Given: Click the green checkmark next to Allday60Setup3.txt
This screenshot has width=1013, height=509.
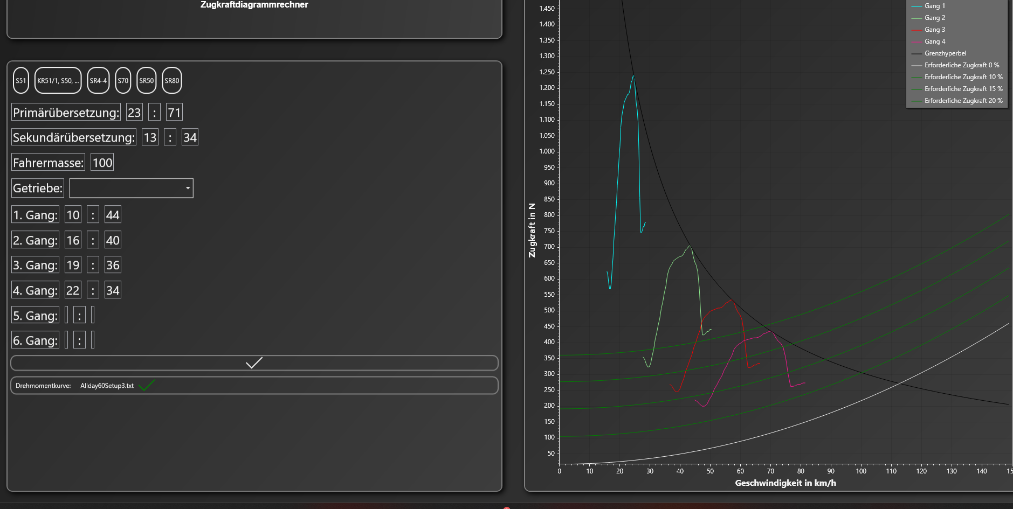Looking at the screenshot, I should (x=147, y=386).
